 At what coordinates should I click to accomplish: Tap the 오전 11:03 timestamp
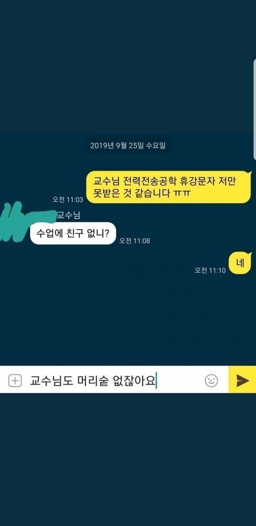coord(67,199)
